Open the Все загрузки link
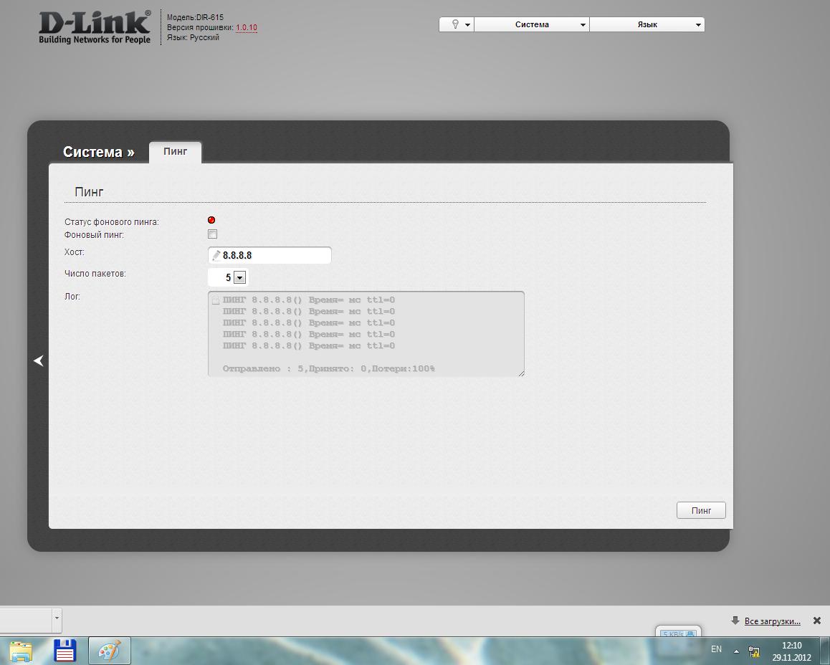This screenshot has width=830, height=665. click(772, 621)
